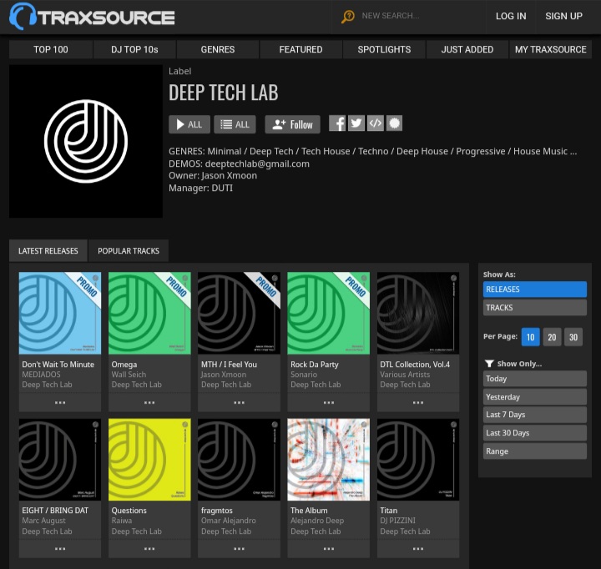This screenshot has width=601, height=569.
Task: Follow the Deep Tech Lab label
Action: (292, 124)
